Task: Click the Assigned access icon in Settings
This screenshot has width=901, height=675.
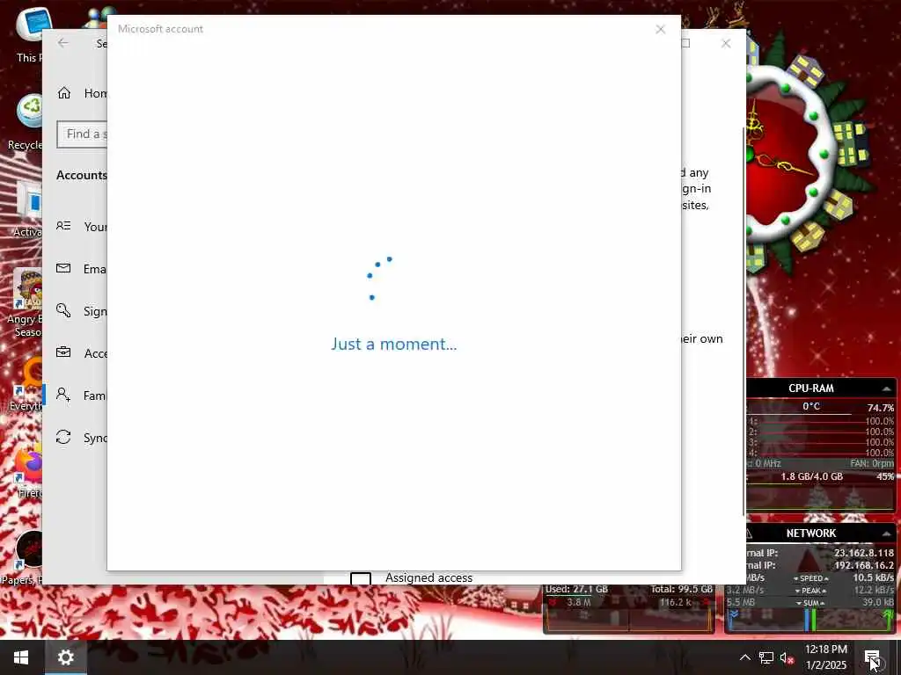Action: point(361,578)
